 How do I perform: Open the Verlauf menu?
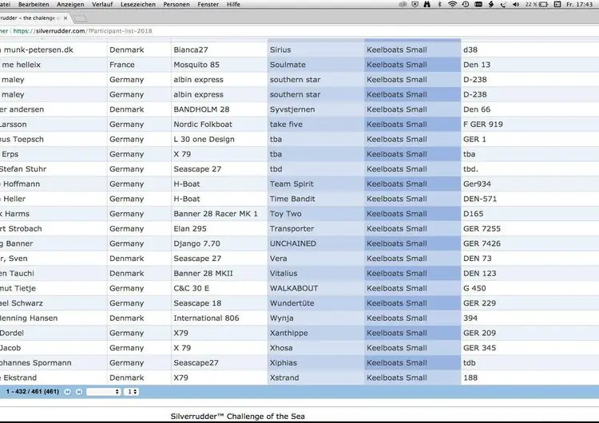103,5
